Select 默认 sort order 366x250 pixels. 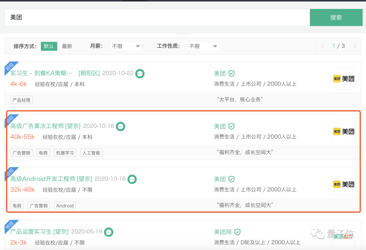click(x=49, y=46)
